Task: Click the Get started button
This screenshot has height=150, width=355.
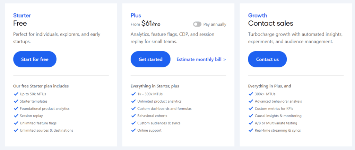Action: point(150,59)
